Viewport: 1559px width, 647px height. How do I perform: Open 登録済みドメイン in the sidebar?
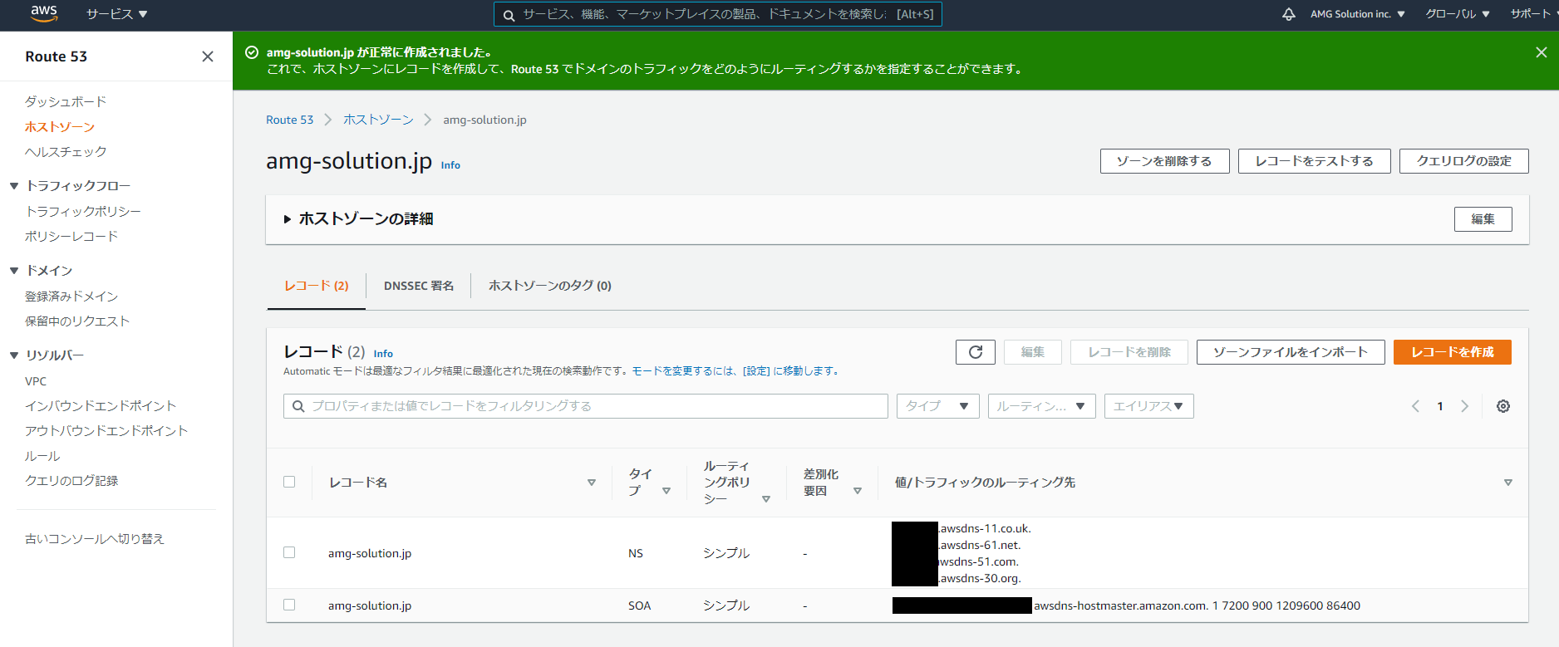[x=71, y=297]
